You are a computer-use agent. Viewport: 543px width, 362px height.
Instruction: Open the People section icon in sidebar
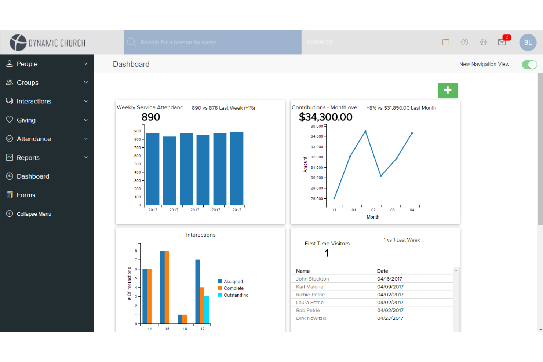pos(10,63)
